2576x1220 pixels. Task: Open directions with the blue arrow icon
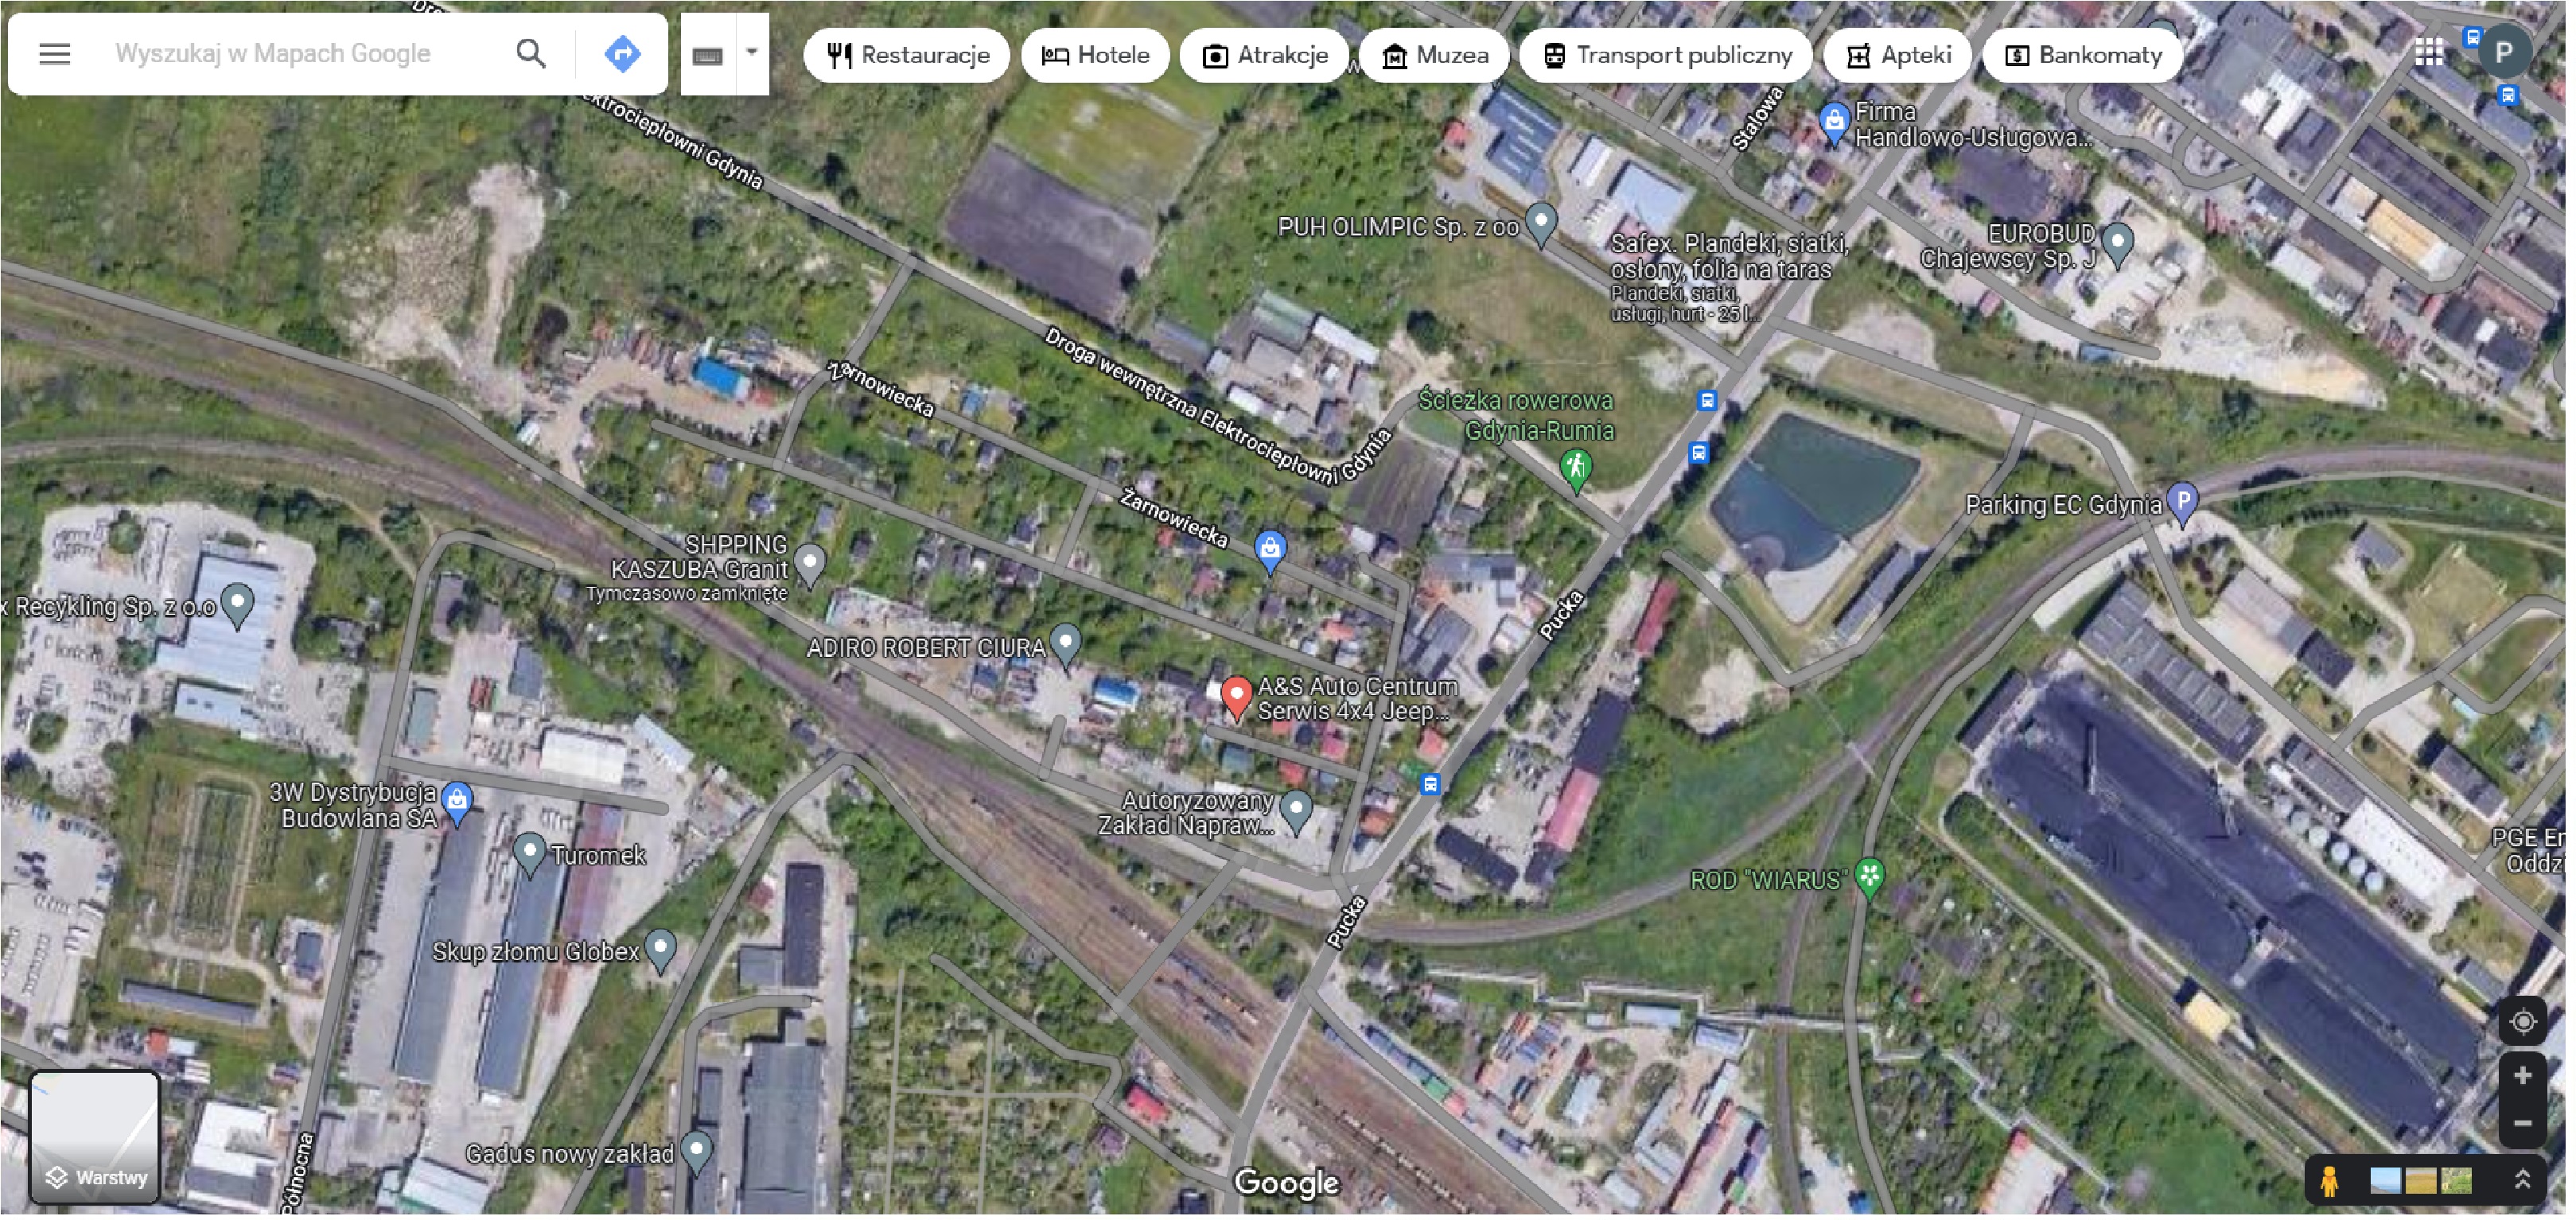click(x=622, y=54)
